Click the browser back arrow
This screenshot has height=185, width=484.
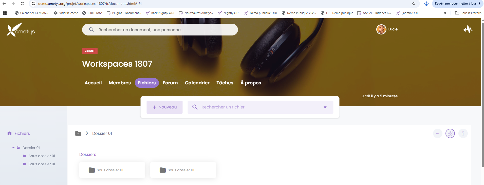[4, 4]
